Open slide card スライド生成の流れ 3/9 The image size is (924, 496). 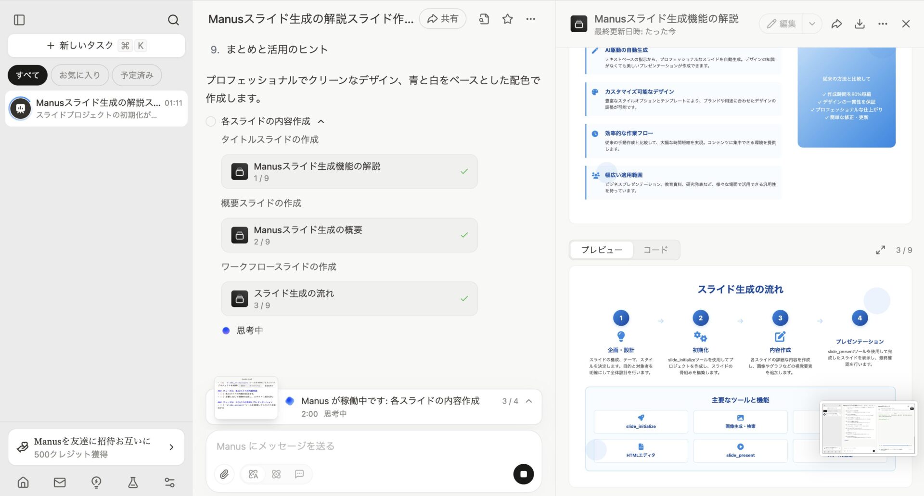coord(349,299)
